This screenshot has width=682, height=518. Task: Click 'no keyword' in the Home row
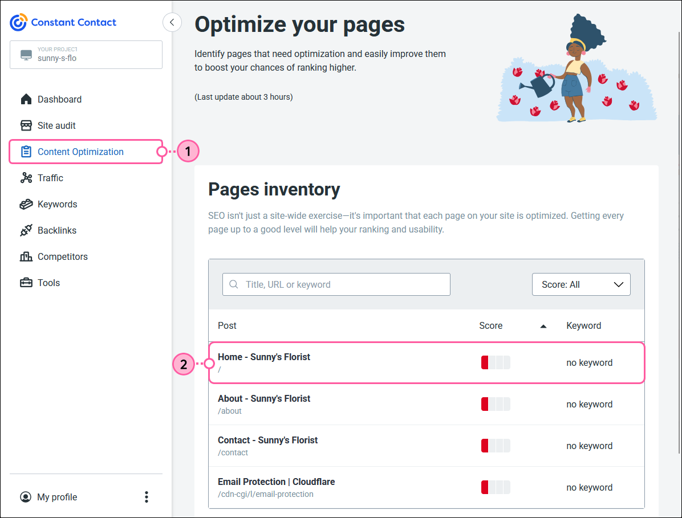[x=590, y=363]
